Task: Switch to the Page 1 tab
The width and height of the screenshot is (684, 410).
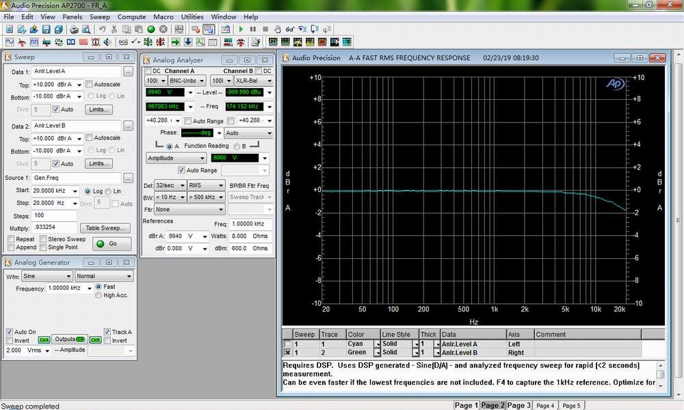Action: (466, 405)
